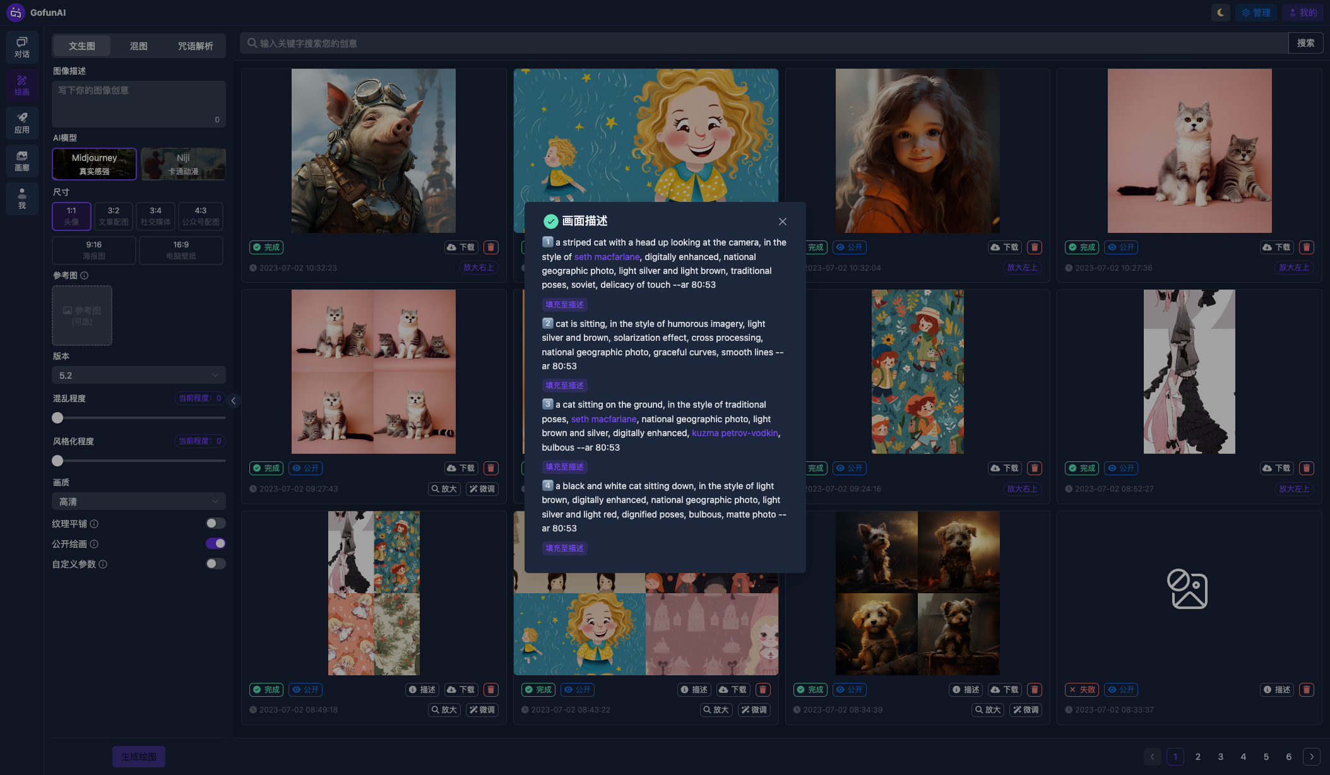Open the 画廊 gallery sidebar icon
The image size is (1330, 775).
pos(22,160)
